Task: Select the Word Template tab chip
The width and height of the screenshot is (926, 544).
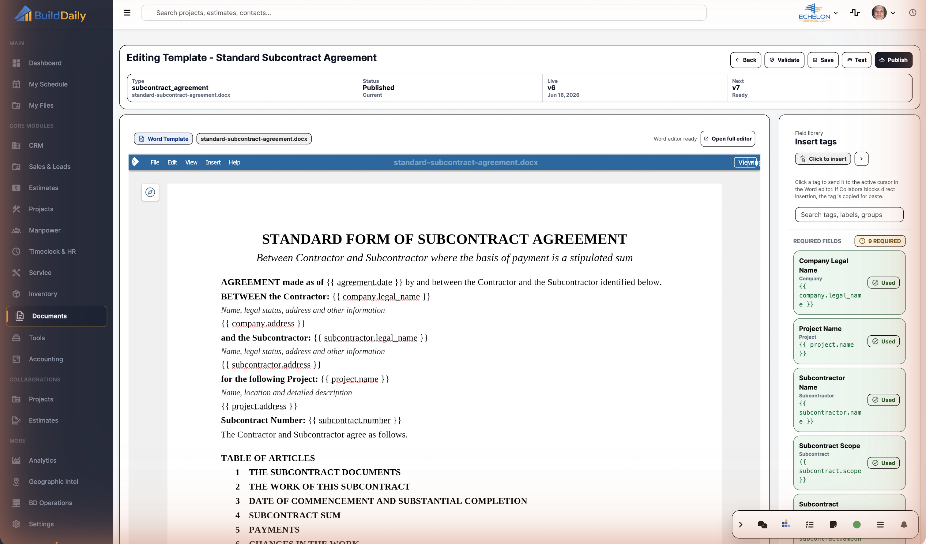Action: click(163, 139)
